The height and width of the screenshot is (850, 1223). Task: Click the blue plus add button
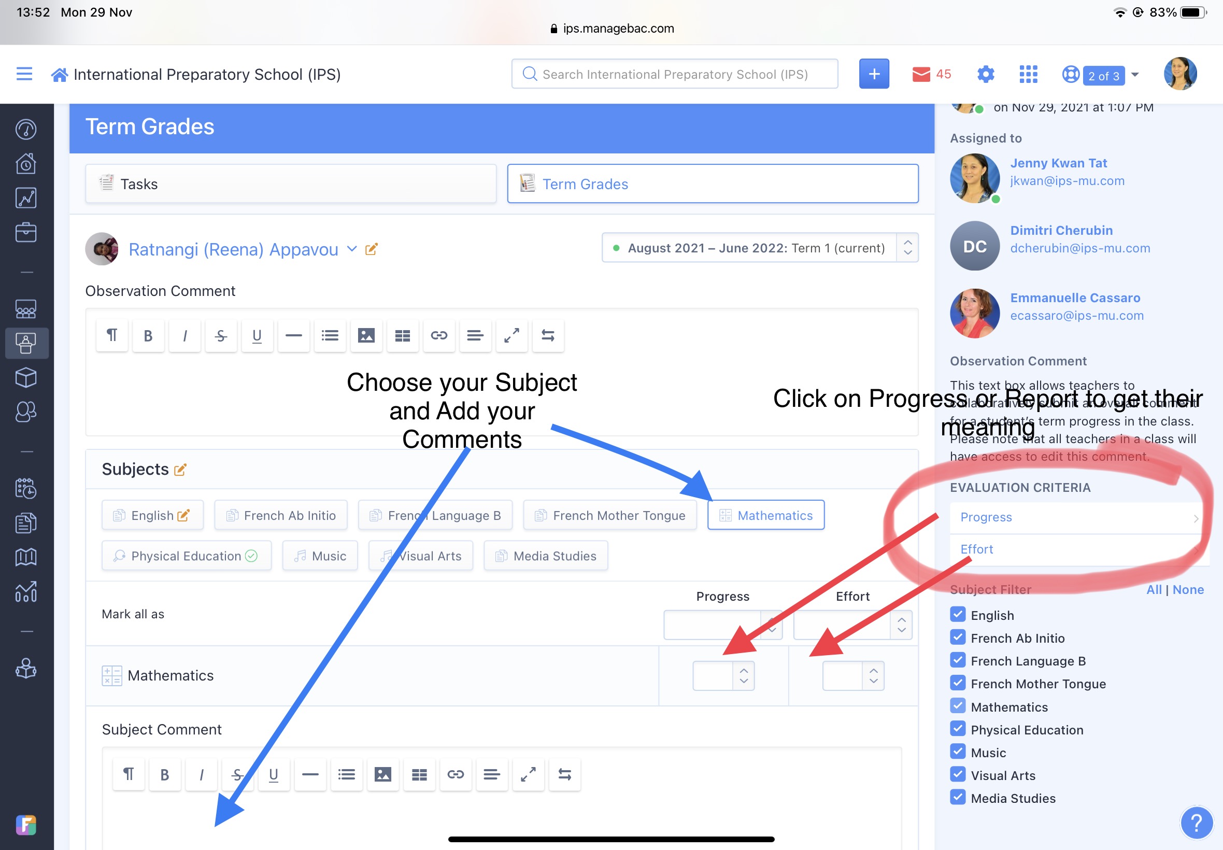[x=874, y=74]
